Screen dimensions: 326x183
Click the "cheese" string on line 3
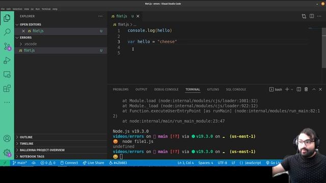pos(167,42)
